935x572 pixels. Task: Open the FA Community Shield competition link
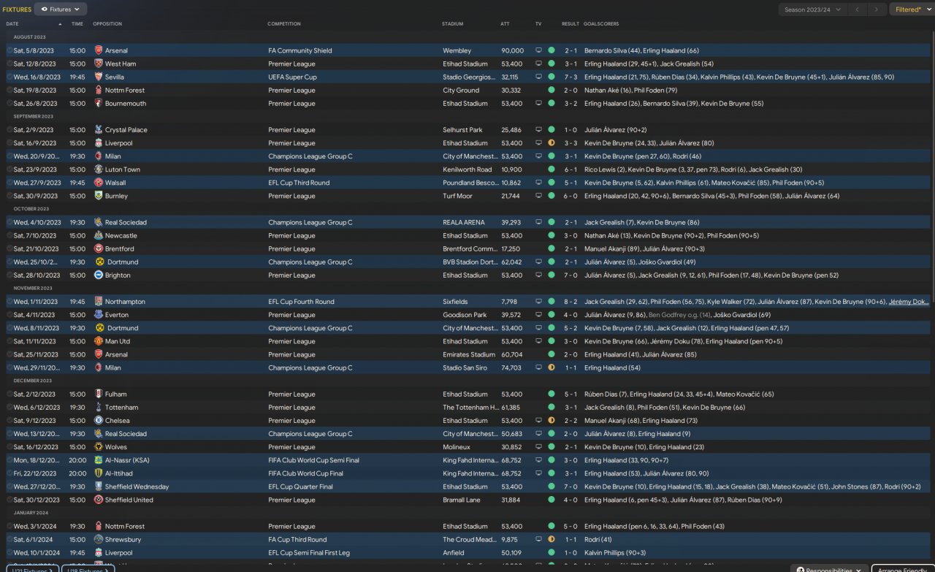[x=300, y=50]
